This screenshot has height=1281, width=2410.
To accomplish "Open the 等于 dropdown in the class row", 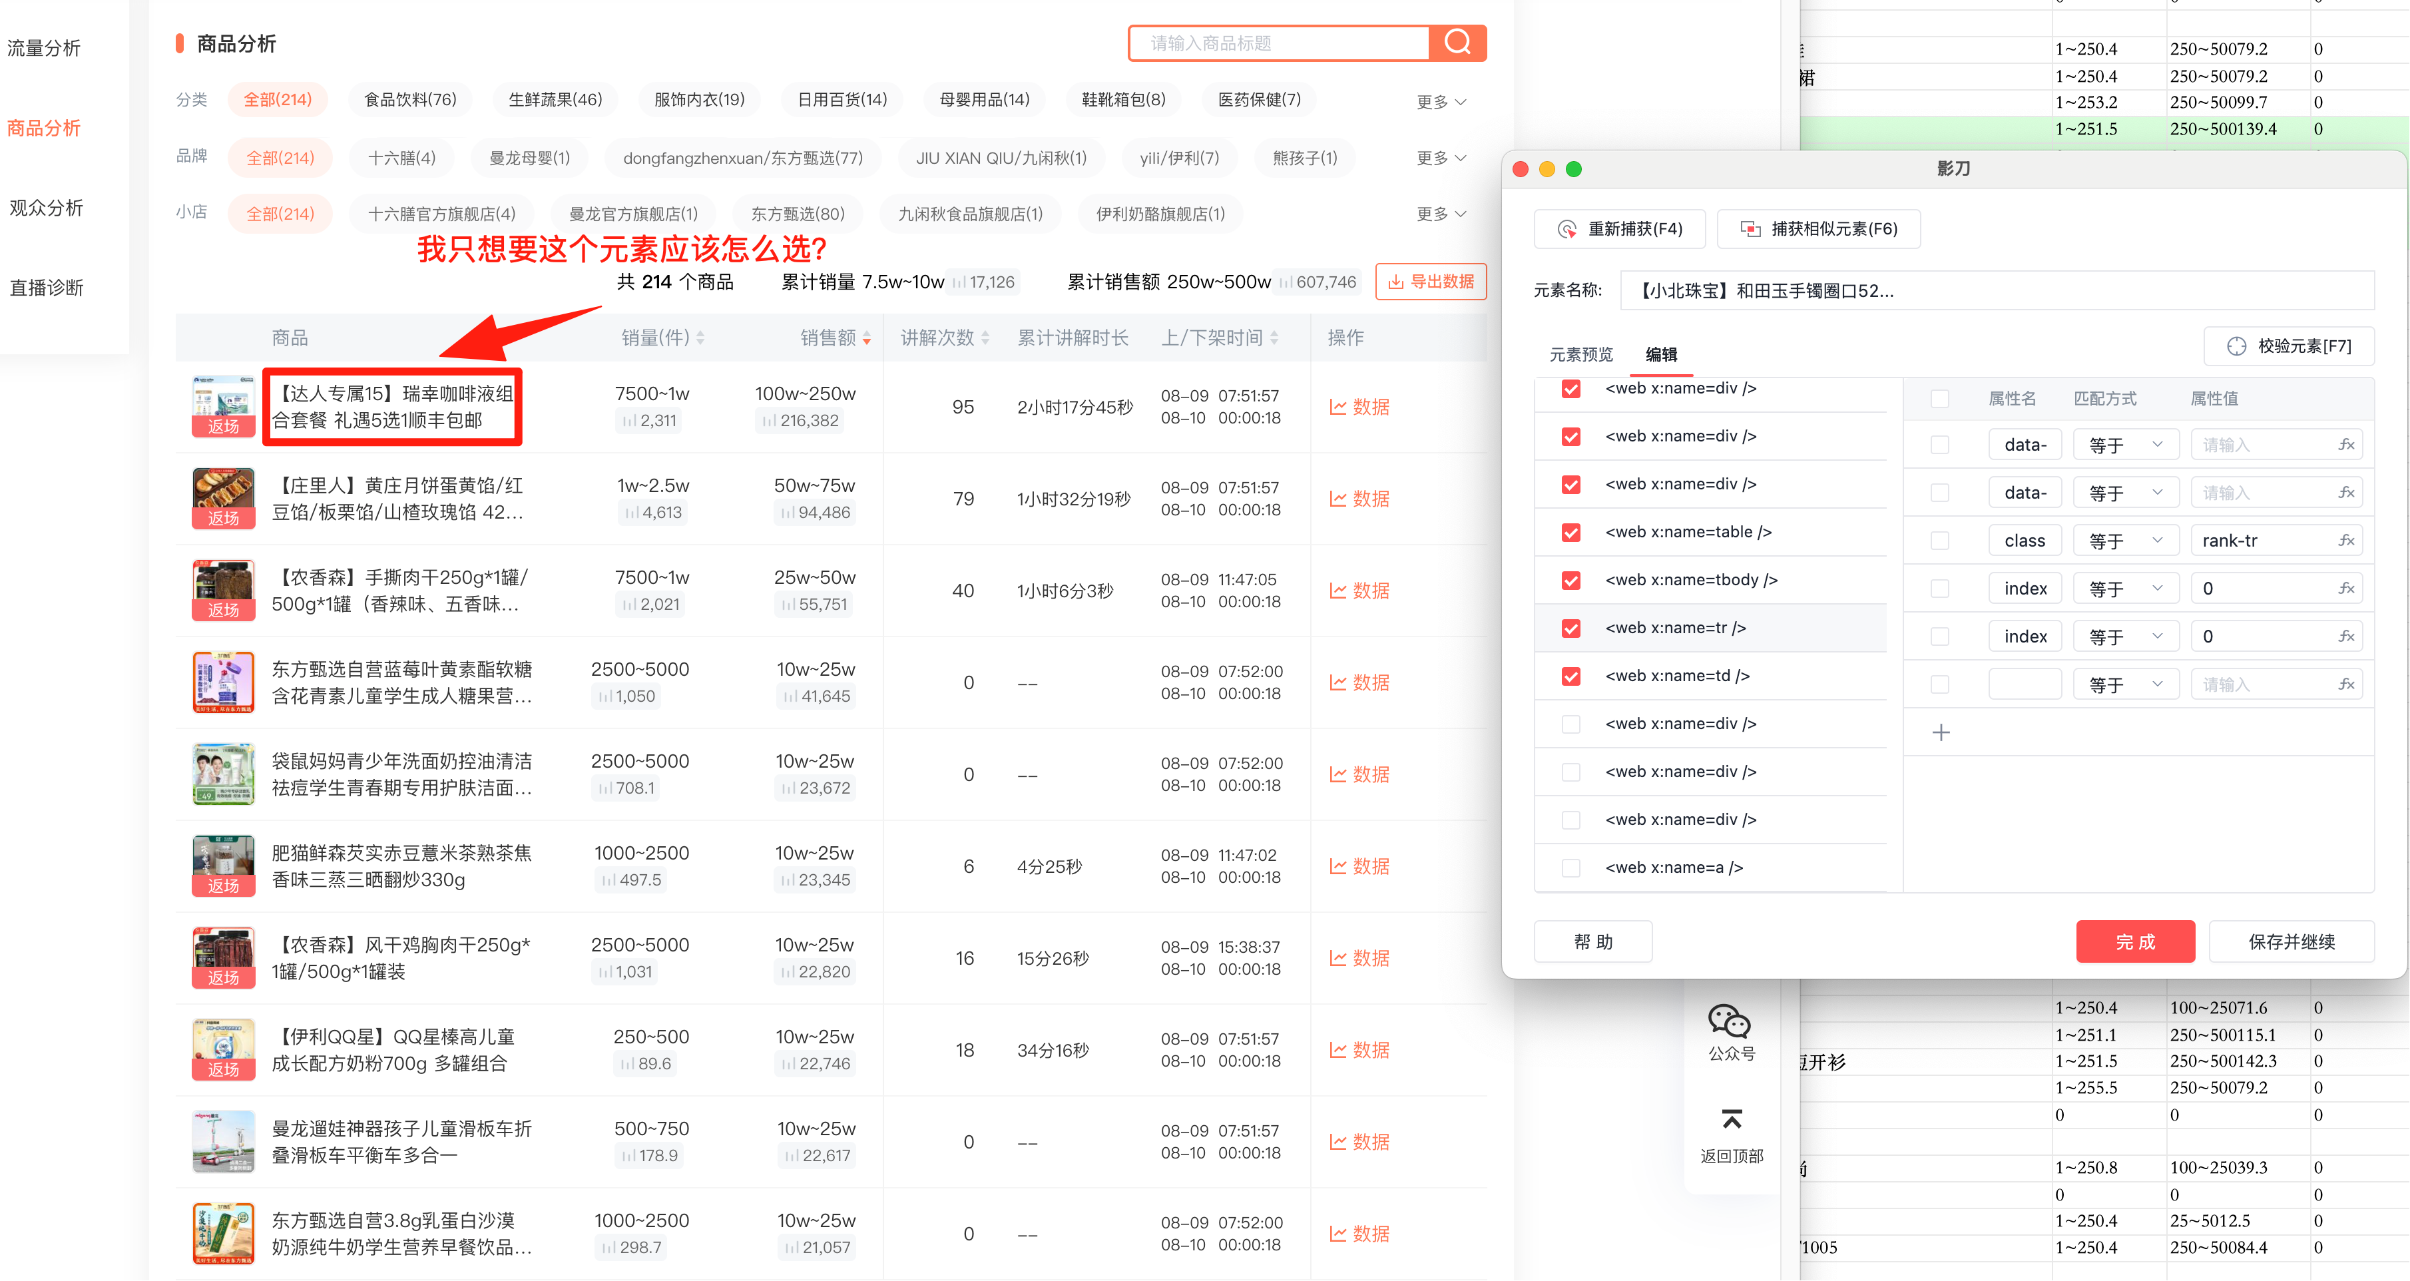I will [2126, 541].
